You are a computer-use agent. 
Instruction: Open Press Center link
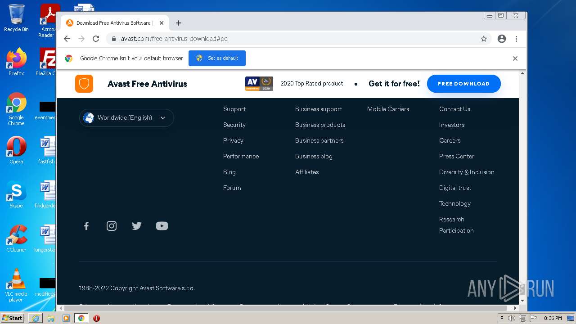pos(457,156)
